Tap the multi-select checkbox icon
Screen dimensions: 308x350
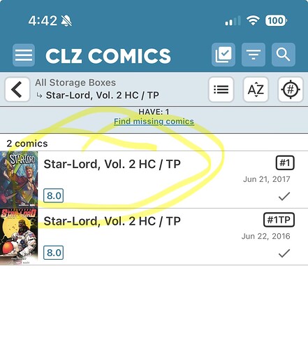pos(223,55)
